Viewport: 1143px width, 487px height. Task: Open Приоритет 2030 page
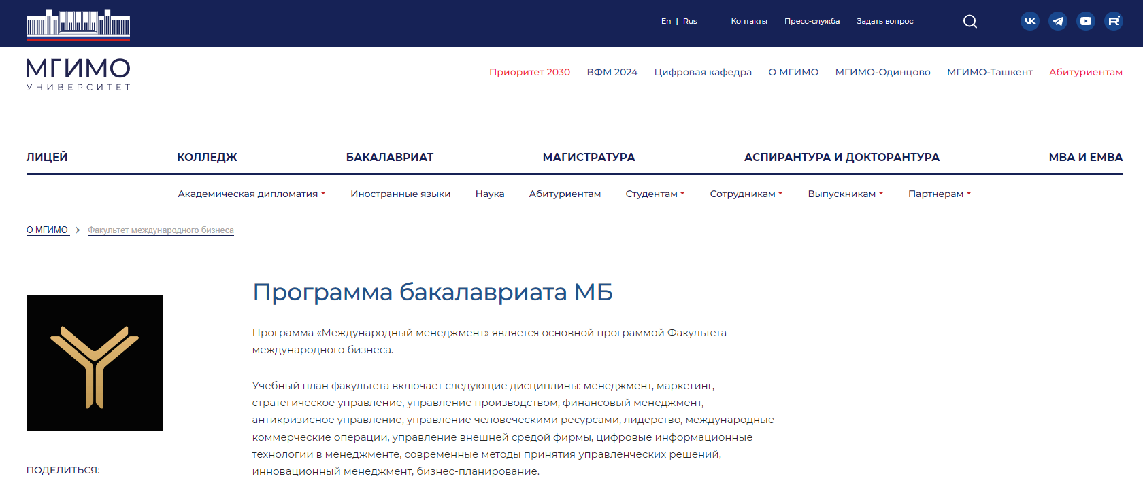coord(529,72)
